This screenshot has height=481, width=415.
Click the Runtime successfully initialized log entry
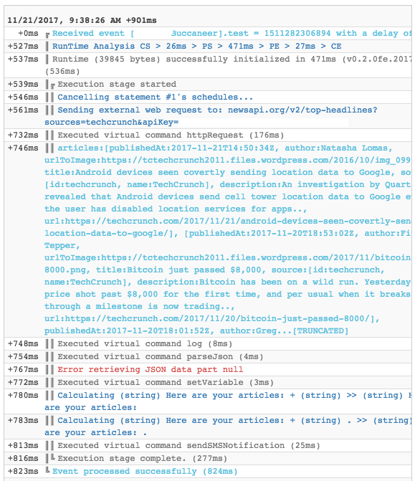coord(228,65)
